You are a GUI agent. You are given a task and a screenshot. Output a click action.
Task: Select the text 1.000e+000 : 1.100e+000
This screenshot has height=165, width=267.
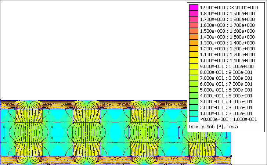[227, 61]
